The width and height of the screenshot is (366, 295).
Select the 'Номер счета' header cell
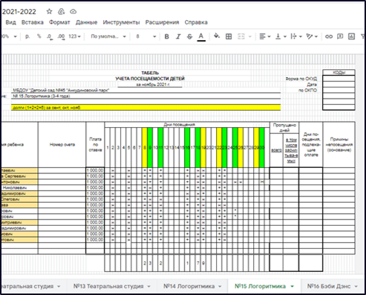click(x=62, y=145)
